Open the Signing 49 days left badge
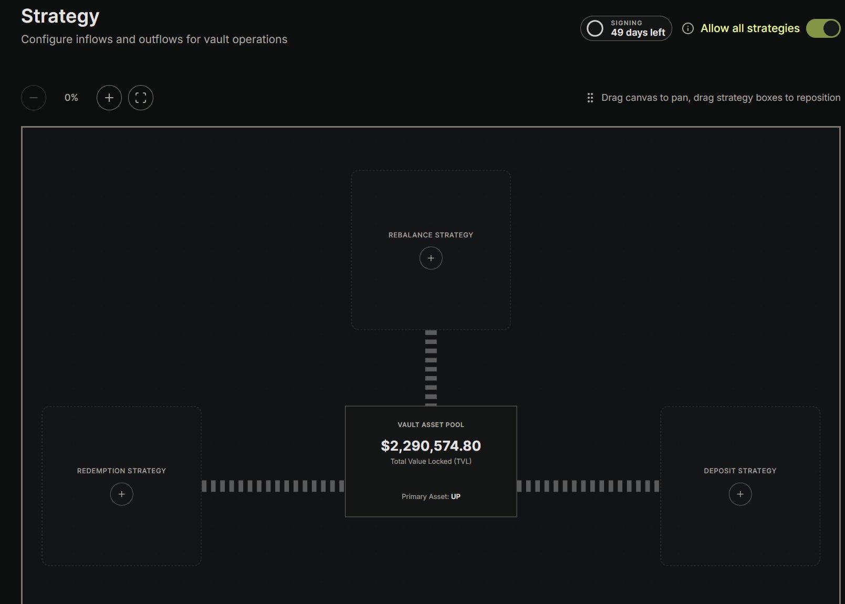Screen dimensions: 845x604 pos(626,28)
